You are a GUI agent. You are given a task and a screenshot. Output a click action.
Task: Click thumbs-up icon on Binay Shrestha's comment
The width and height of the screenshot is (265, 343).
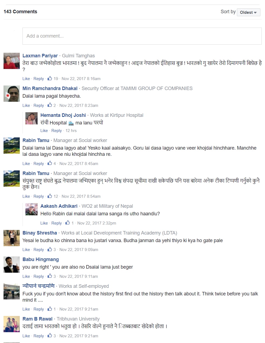(50, 249)
